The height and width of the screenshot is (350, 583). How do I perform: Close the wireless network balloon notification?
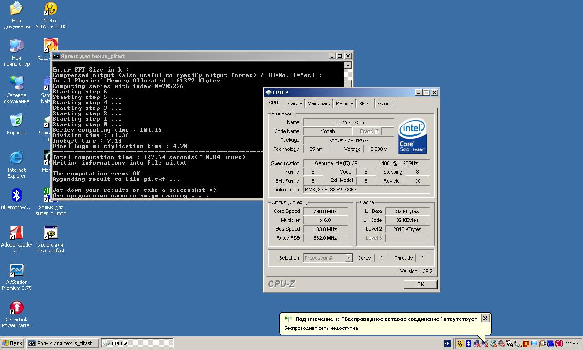(485, 319)
